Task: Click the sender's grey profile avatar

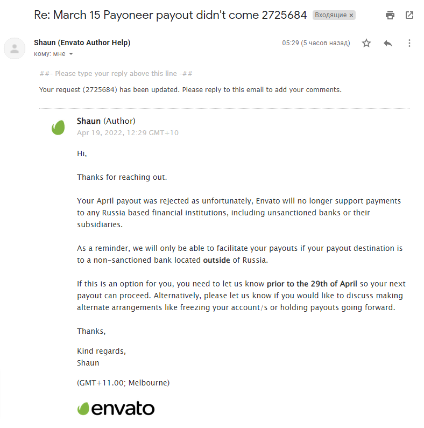Action: tap(15, 48)
